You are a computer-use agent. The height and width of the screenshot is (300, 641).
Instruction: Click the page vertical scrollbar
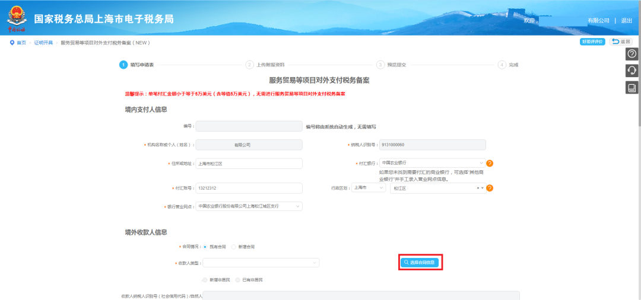(x=639, y=81)
